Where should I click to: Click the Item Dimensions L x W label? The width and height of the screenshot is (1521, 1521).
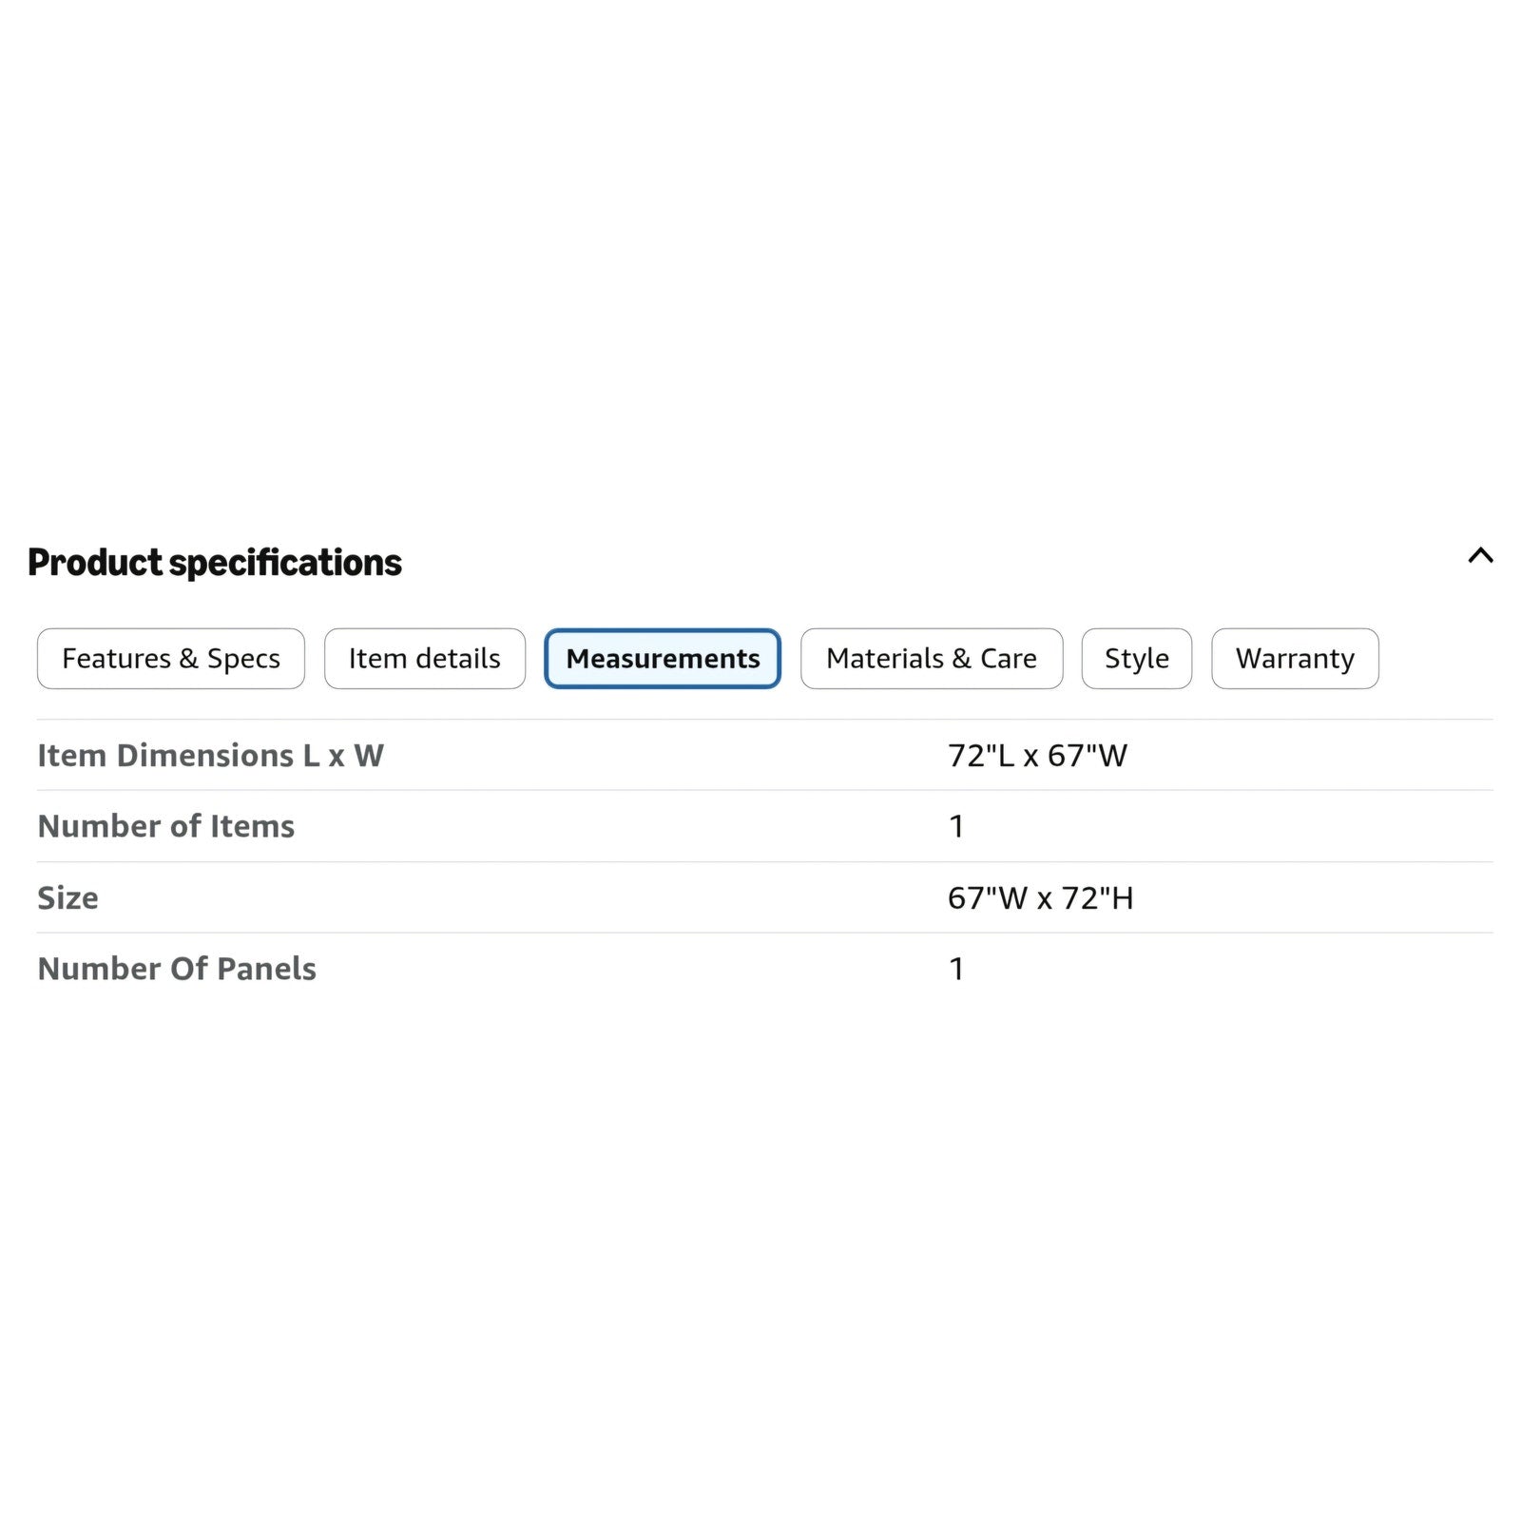pos(210,755)
